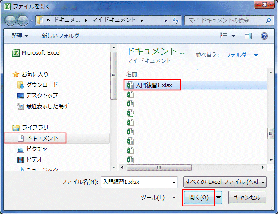Click the ファイル名 input field
The width and height of the screenshot is (278, 214).
coord(139,182)
